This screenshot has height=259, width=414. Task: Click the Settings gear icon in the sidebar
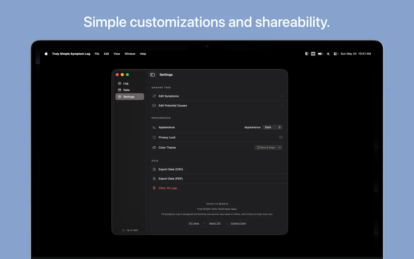click(x=120, y=97)
